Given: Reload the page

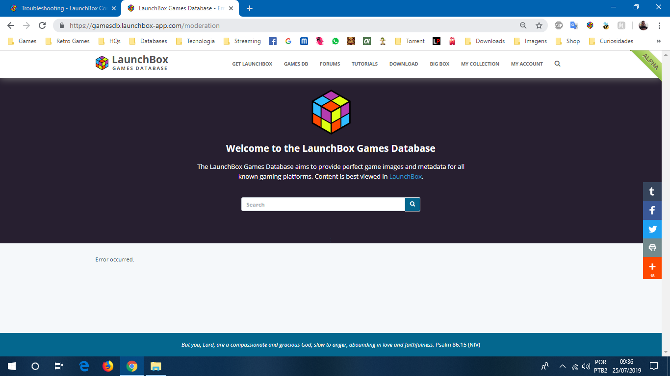Looking at the screenshot, I should [42, 25].
